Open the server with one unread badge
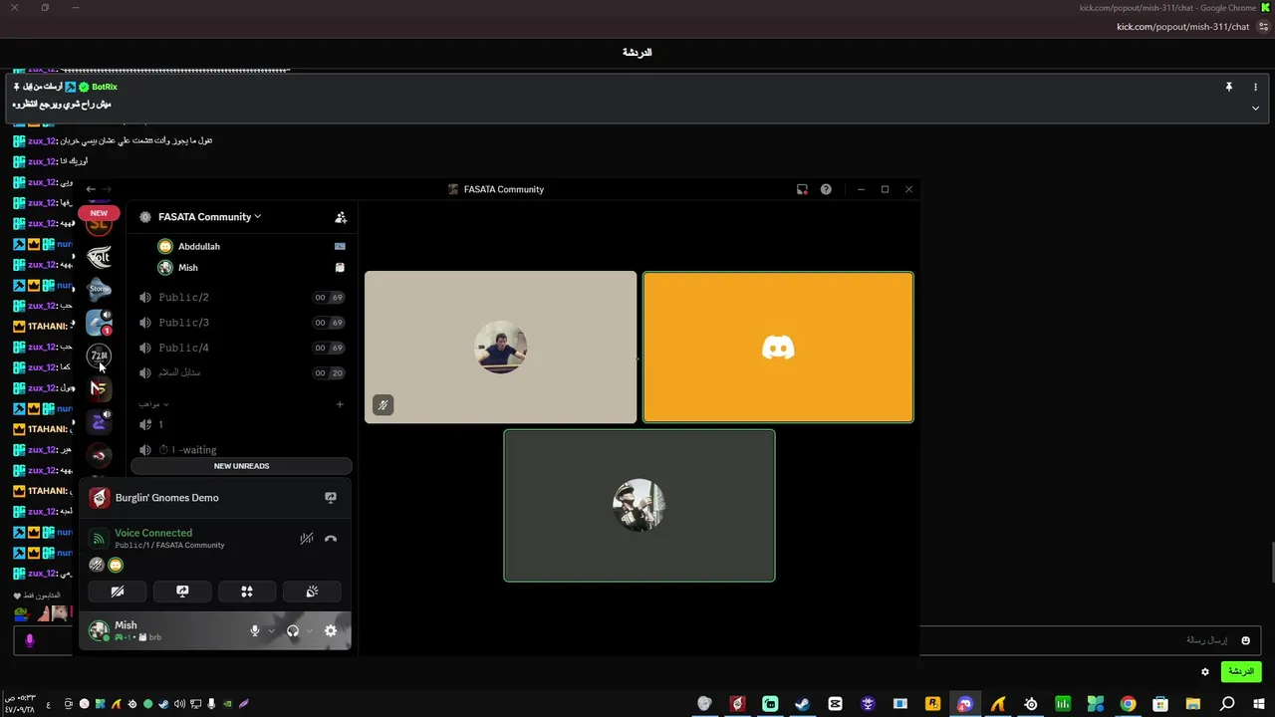Viewport: 1275px width, 717px height. point(99,323)
